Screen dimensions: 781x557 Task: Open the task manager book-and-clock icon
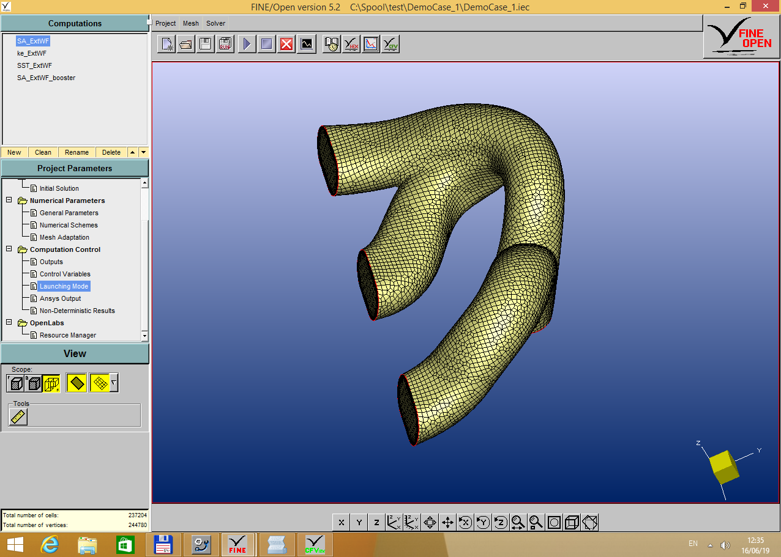(332, 44)
